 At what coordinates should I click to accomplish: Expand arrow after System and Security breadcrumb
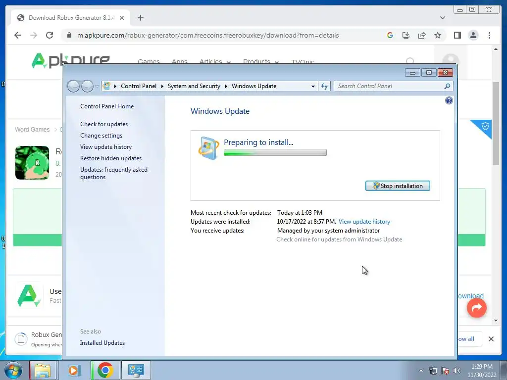226,86
